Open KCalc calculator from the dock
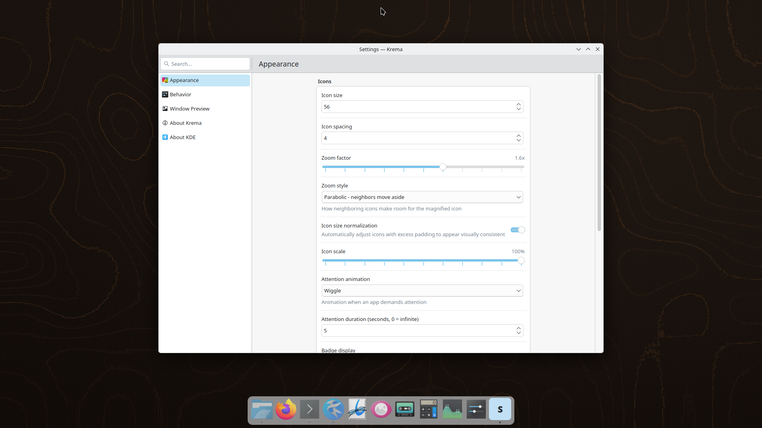The image size is (762, 428). [x=429, y=409]
